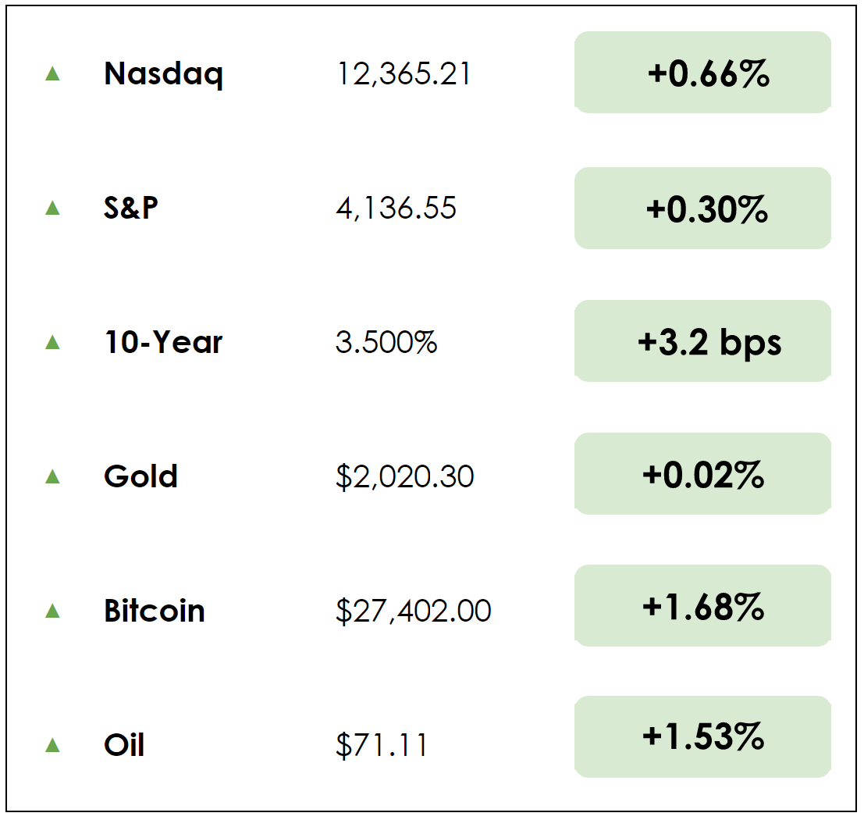This screenshot has width=864, height=820.
Task: Select the S&P index label
Action: (130, 209)
